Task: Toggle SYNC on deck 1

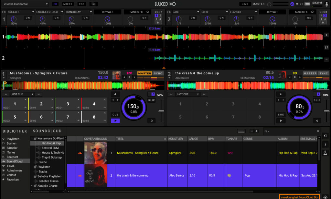Action: click(158, 73)
